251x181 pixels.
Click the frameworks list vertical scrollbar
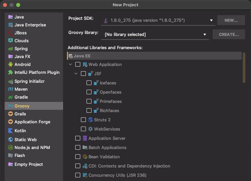coord(244,68)
